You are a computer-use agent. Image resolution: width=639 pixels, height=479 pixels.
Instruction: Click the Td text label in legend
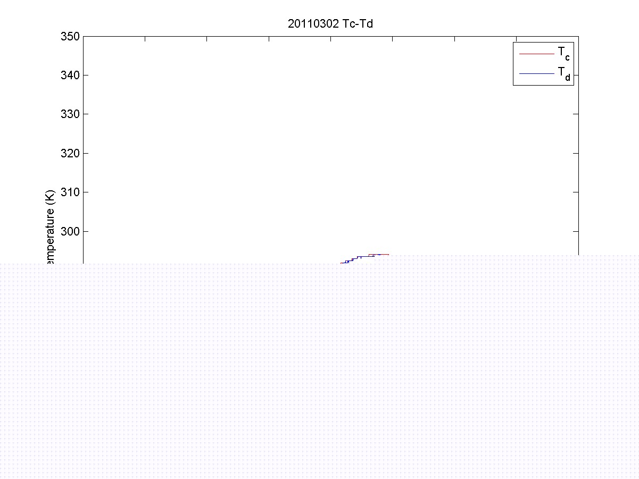click(x=563, y=74)
